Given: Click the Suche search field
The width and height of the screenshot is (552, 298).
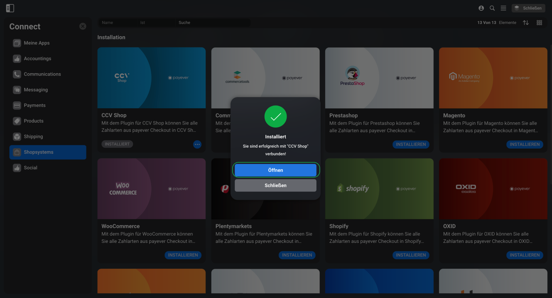Looking at the screenshot, I should pyautogui.click(x=213, y=23).
